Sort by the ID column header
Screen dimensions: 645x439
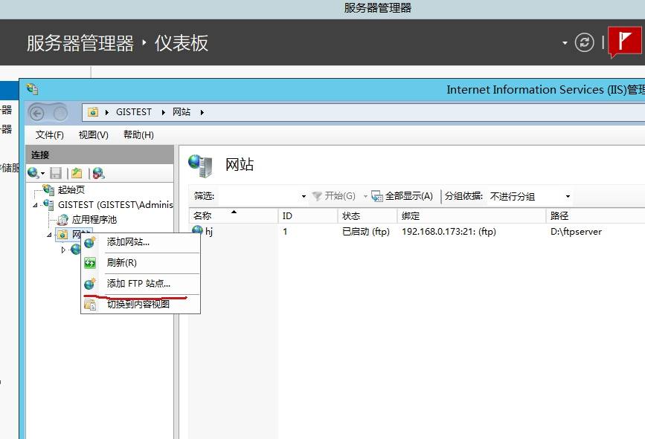point(308,215)
